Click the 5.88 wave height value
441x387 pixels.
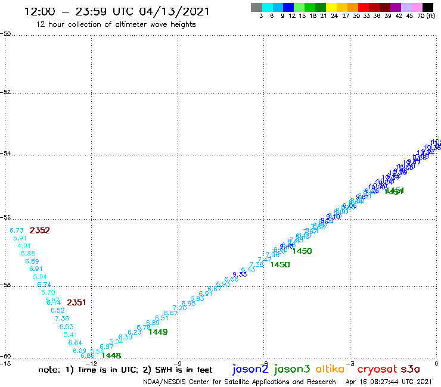pos(28,254)
